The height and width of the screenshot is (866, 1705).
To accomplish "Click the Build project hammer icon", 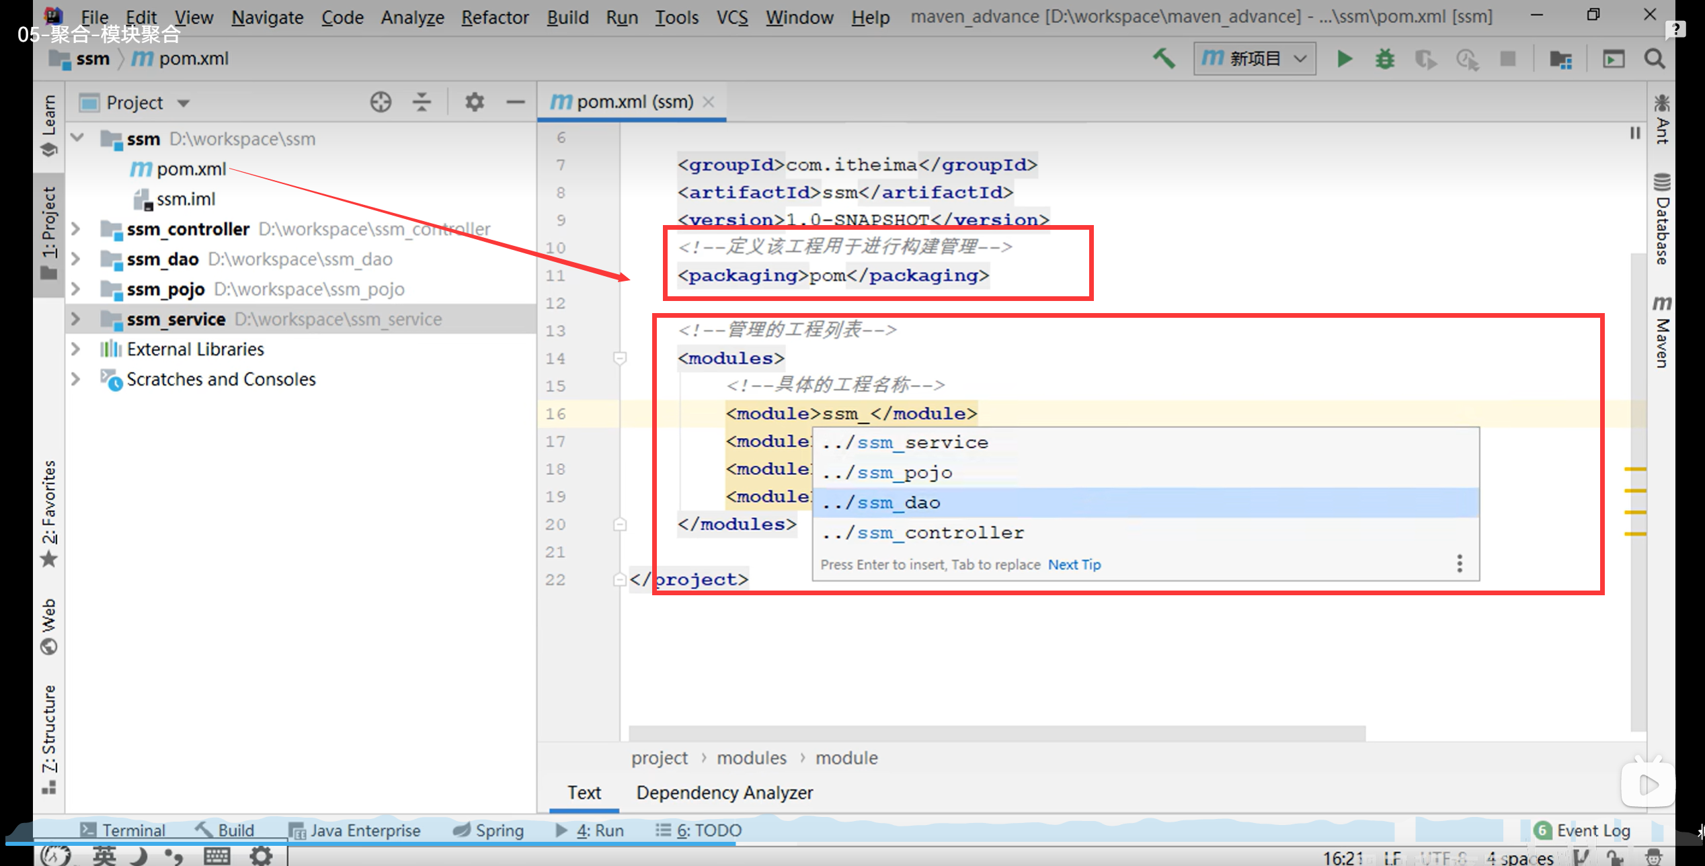I will (x=1164, y=59).
